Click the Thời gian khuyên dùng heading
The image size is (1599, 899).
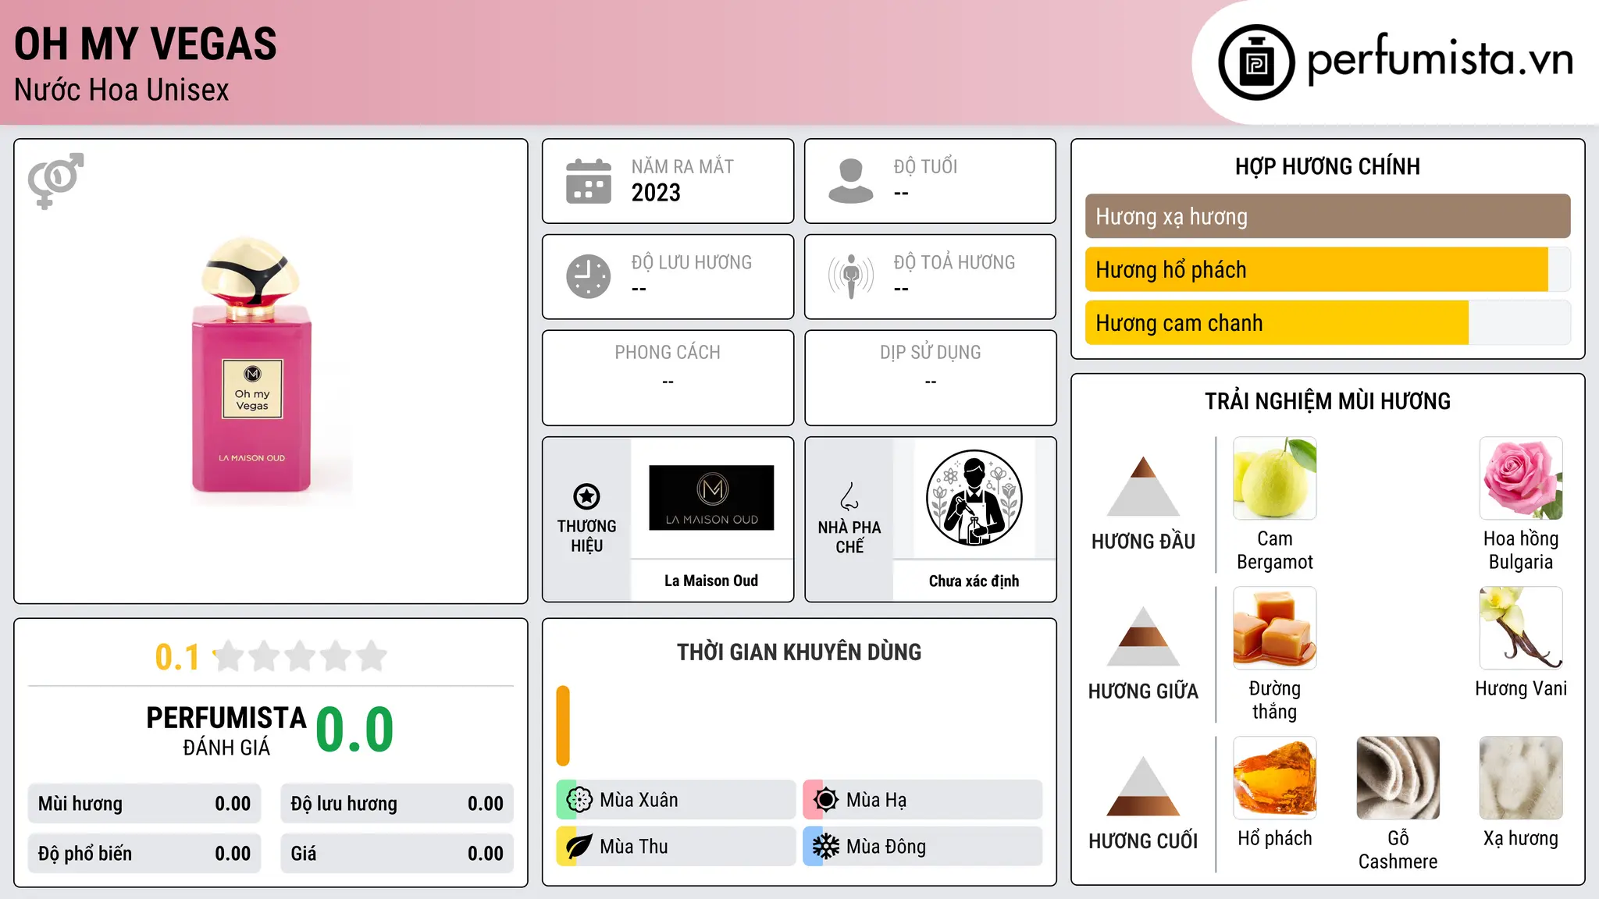[x=799, y=652]
